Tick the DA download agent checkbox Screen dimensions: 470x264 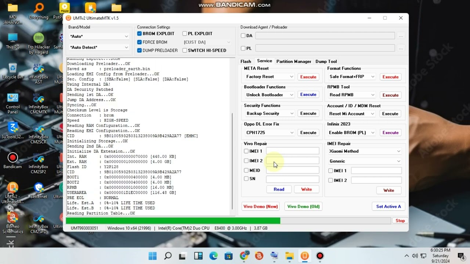243,36
